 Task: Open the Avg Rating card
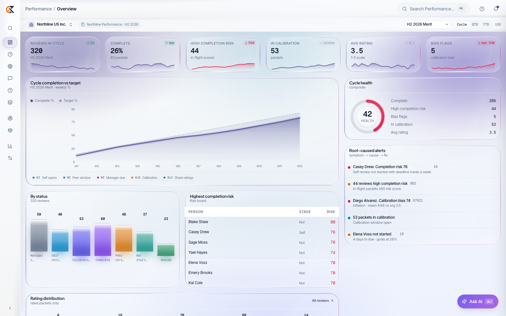383,55
